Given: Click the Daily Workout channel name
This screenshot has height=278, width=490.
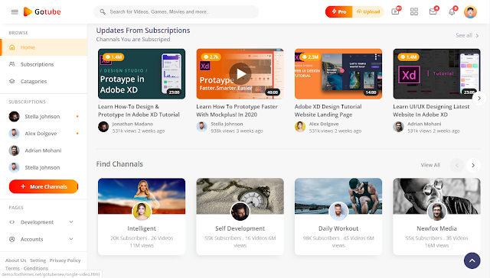Looking at the screenshot, I should (x=338, y=228).
